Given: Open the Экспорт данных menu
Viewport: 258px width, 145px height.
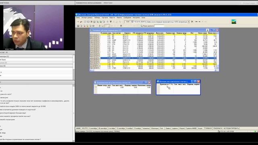Looking at the screenshot, I should 87,18.
